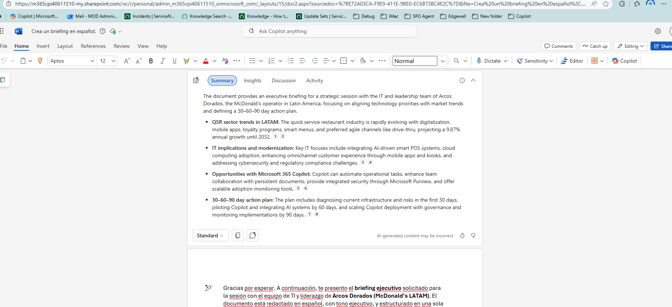Click the Paste clipboard icon
The image size is (672, 307).
23,61
